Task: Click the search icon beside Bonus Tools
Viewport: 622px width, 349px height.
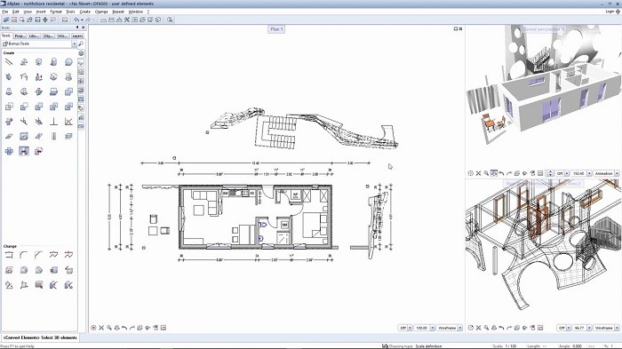Action: [x=81, y=44]
